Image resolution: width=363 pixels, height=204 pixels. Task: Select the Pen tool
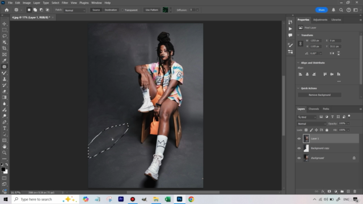[5, 122]
